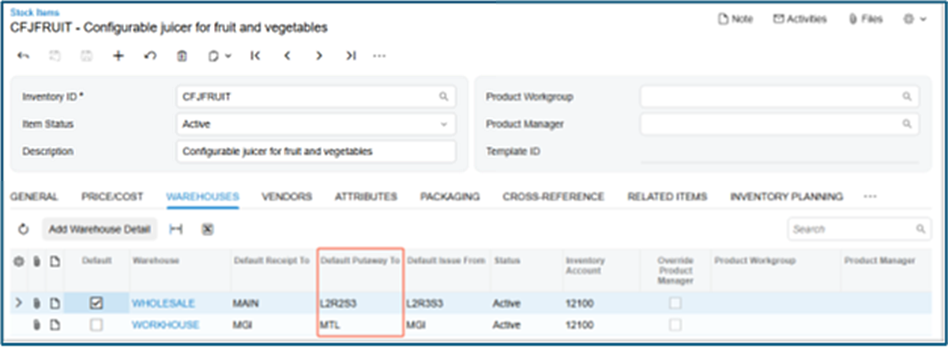Jump to the last record
Image resolution: width=948 pixels, height=358 pixels.
click(x=351, y=56)
